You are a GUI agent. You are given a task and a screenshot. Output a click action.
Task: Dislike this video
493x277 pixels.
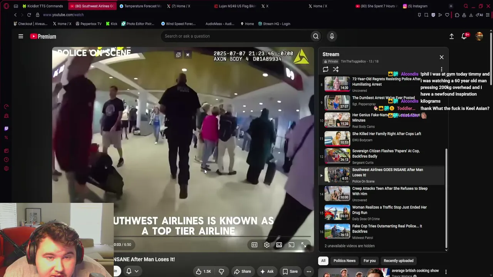click(x=221, y=272)
